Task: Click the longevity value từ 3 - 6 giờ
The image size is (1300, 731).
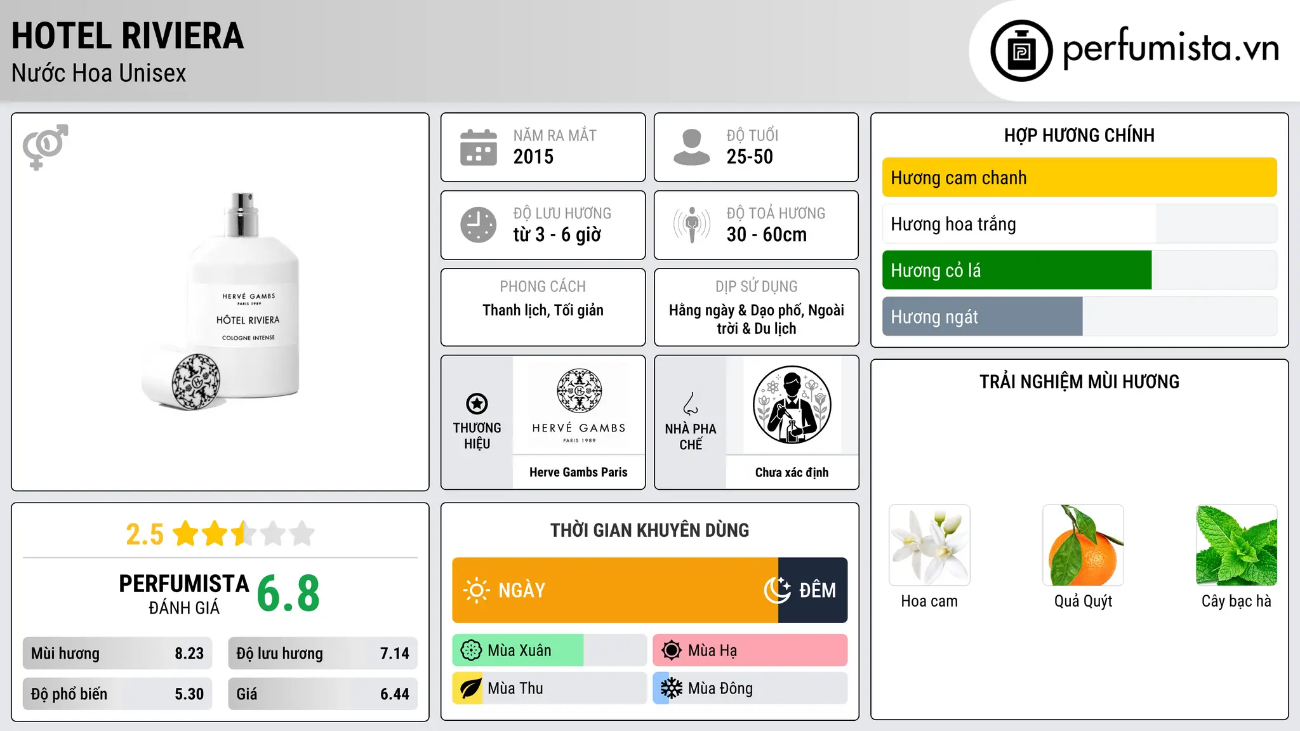Action: point(557,235)
